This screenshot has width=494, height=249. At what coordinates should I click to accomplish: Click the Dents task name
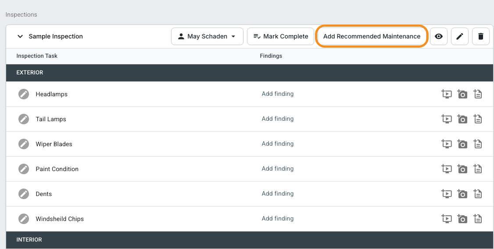point(44,194)
